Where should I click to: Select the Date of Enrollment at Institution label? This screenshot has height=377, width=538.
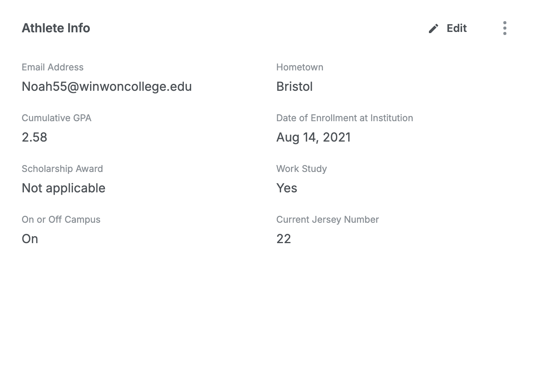[345, 118]
